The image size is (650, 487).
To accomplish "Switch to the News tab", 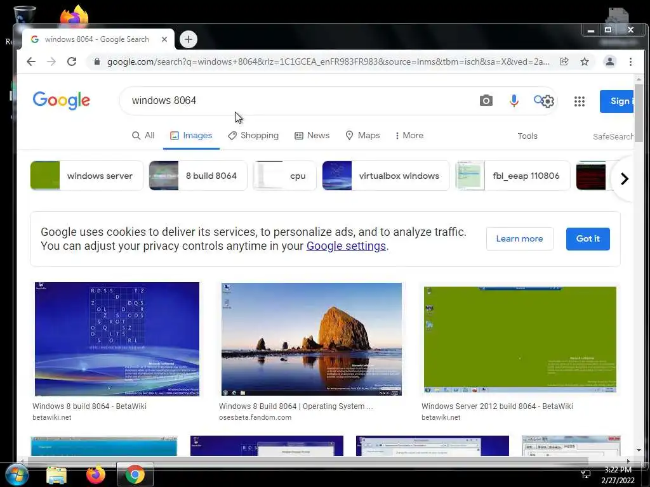I will pos(312,136).
